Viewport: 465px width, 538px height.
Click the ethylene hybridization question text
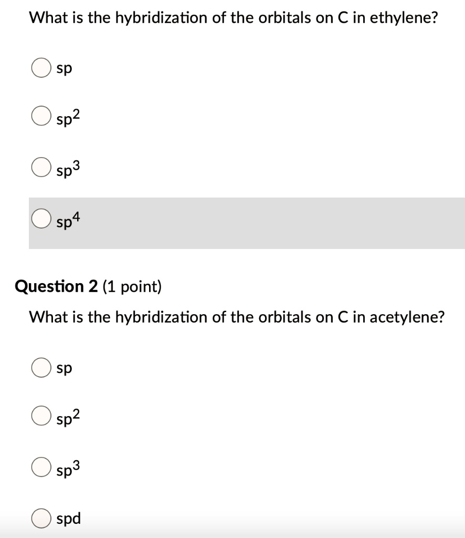(234, 18)
